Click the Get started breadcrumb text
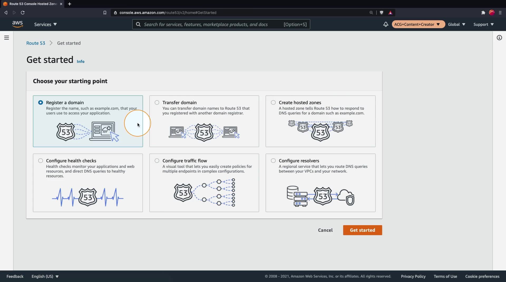This screenshot has height=282, width=506. (69, 43)
